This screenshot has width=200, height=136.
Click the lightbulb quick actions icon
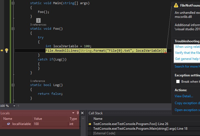coord(7,51)
